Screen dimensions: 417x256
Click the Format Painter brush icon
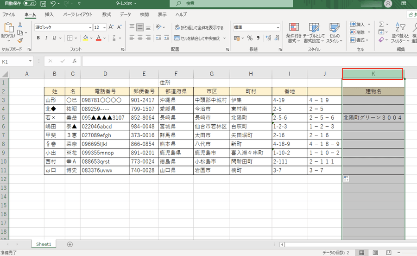click(x=20, y=40)
